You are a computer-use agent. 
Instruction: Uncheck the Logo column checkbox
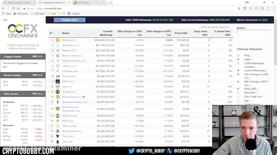238,59
